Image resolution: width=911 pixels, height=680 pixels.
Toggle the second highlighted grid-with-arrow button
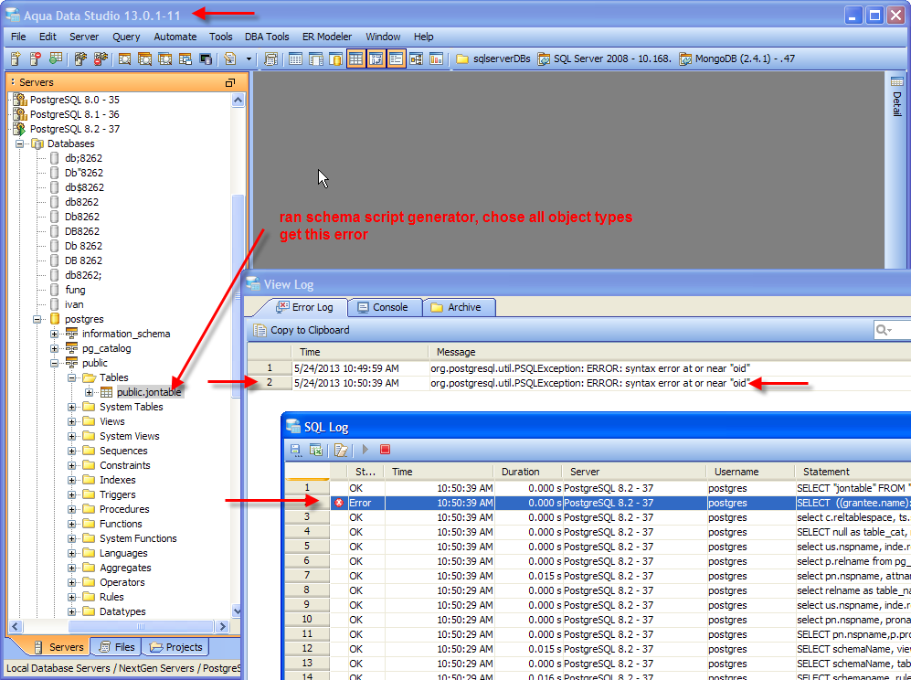376,58
